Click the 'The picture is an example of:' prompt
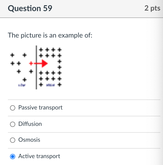Screen dimensions: 163x165 tap(50, 35)
